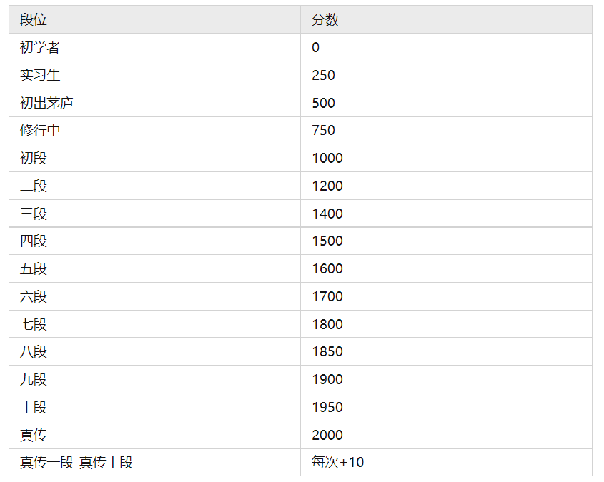Click the score value 1800
Screen dimensions: 604x482
(x=327, y=324)
